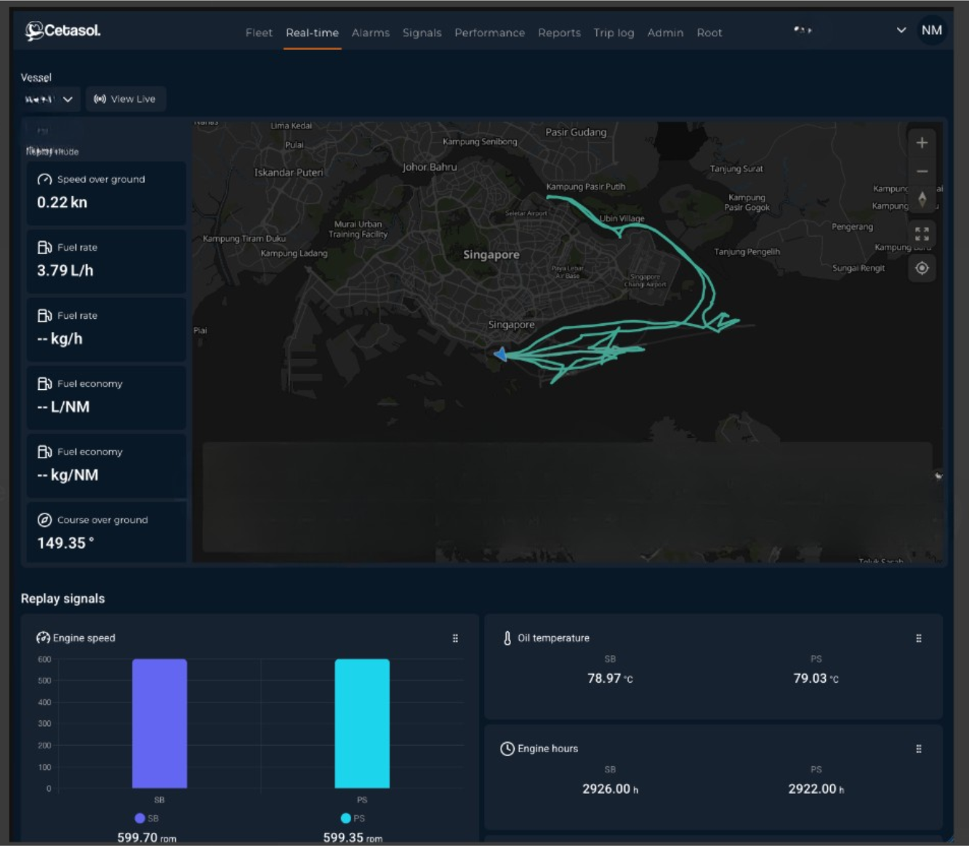
Task: Click the Pasir Gudang map label
Action: point(576,132)
